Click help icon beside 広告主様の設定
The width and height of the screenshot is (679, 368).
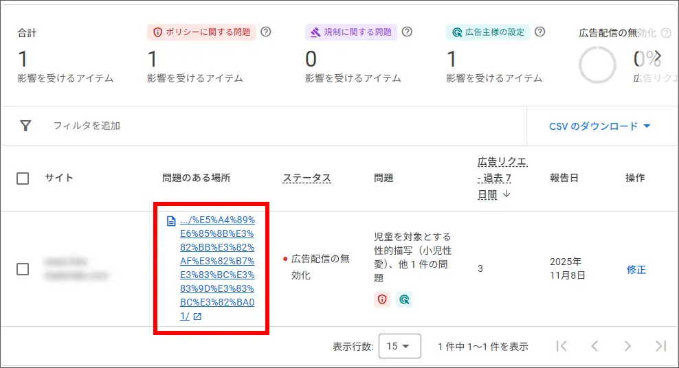click(x=539, y=32)
